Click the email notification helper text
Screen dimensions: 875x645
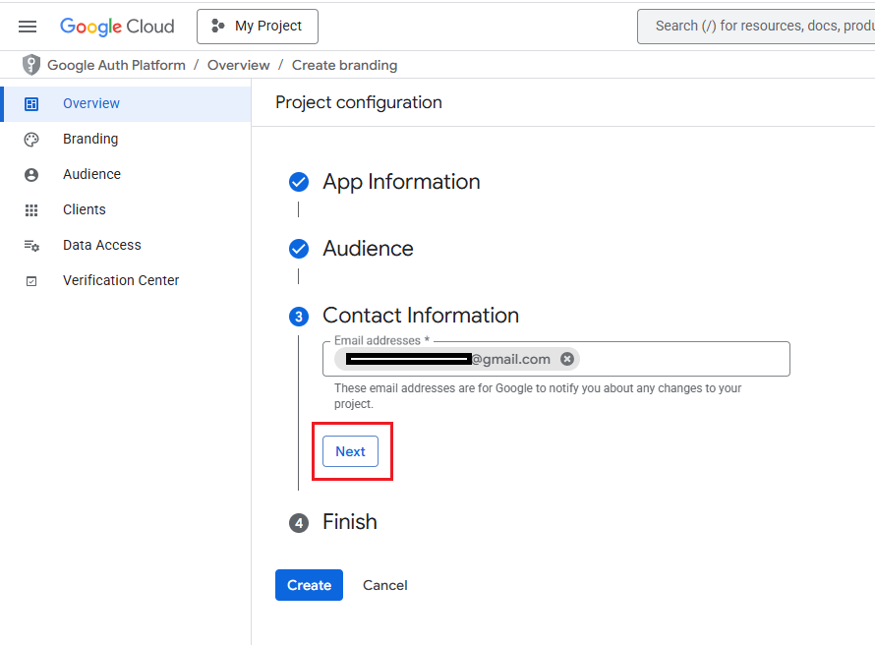(538, 396)
